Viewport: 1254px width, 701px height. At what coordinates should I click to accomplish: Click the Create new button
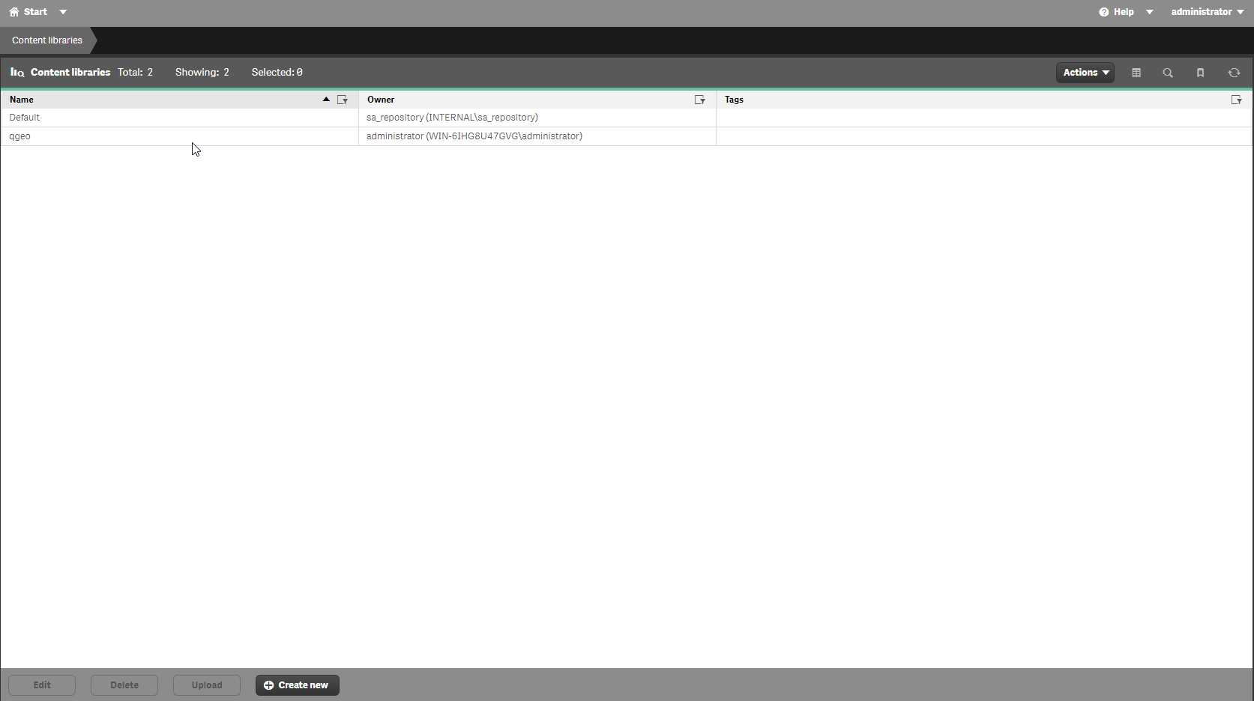pos(297,685)
